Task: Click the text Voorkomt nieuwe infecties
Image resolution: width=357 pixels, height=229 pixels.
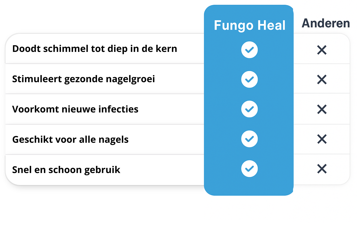Action: pos(75,109)
